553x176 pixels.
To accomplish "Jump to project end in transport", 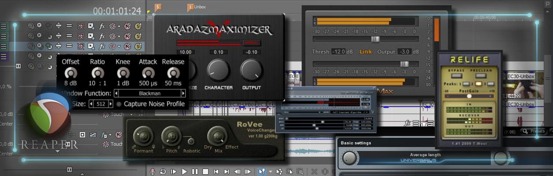I will coord(227,172).
